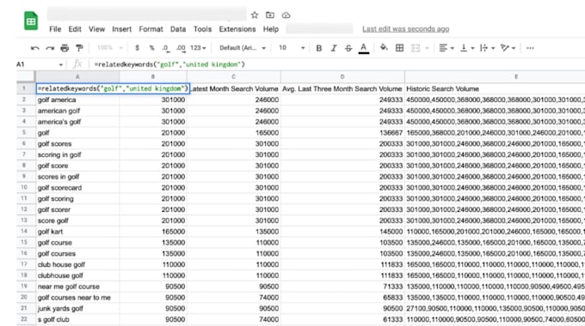Decrease decimal places

pos(166,48)
